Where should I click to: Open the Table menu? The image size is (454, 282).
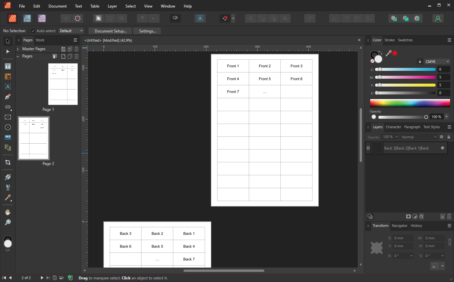coord(95,6)
